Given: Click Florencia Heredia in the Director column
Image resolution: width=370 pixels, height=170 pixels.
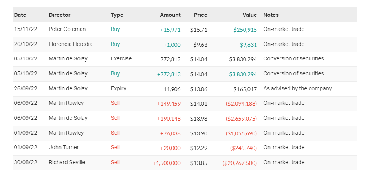Looking at the screenshot, I should click(x=71, y=44).
